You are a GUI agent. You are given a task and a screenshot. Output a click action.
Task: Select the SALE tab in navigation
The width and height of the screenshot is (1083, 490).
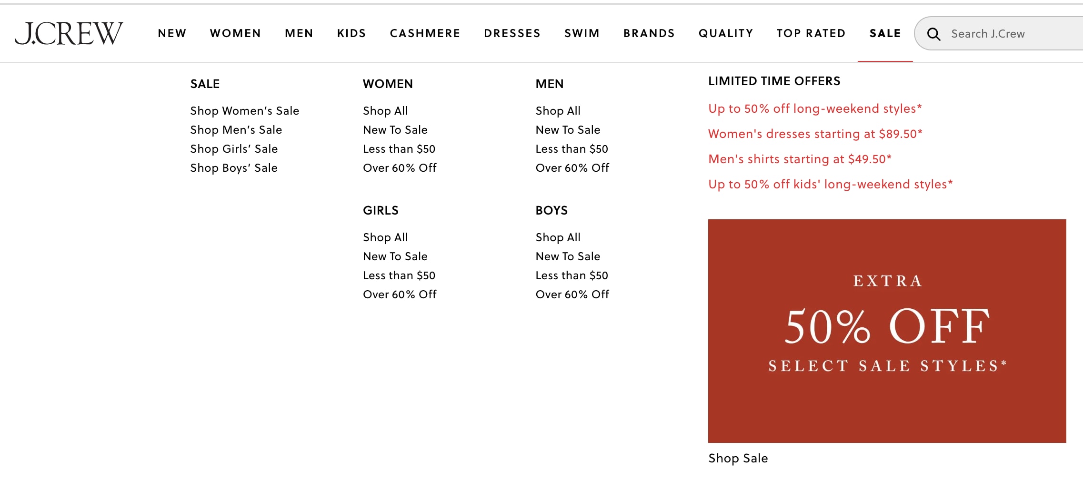pyautogui.click(x=885, y=33)
